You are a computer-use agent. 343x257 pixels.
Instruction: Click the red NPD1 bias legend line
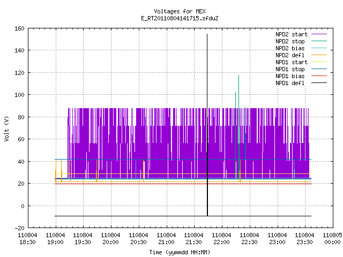319,76
